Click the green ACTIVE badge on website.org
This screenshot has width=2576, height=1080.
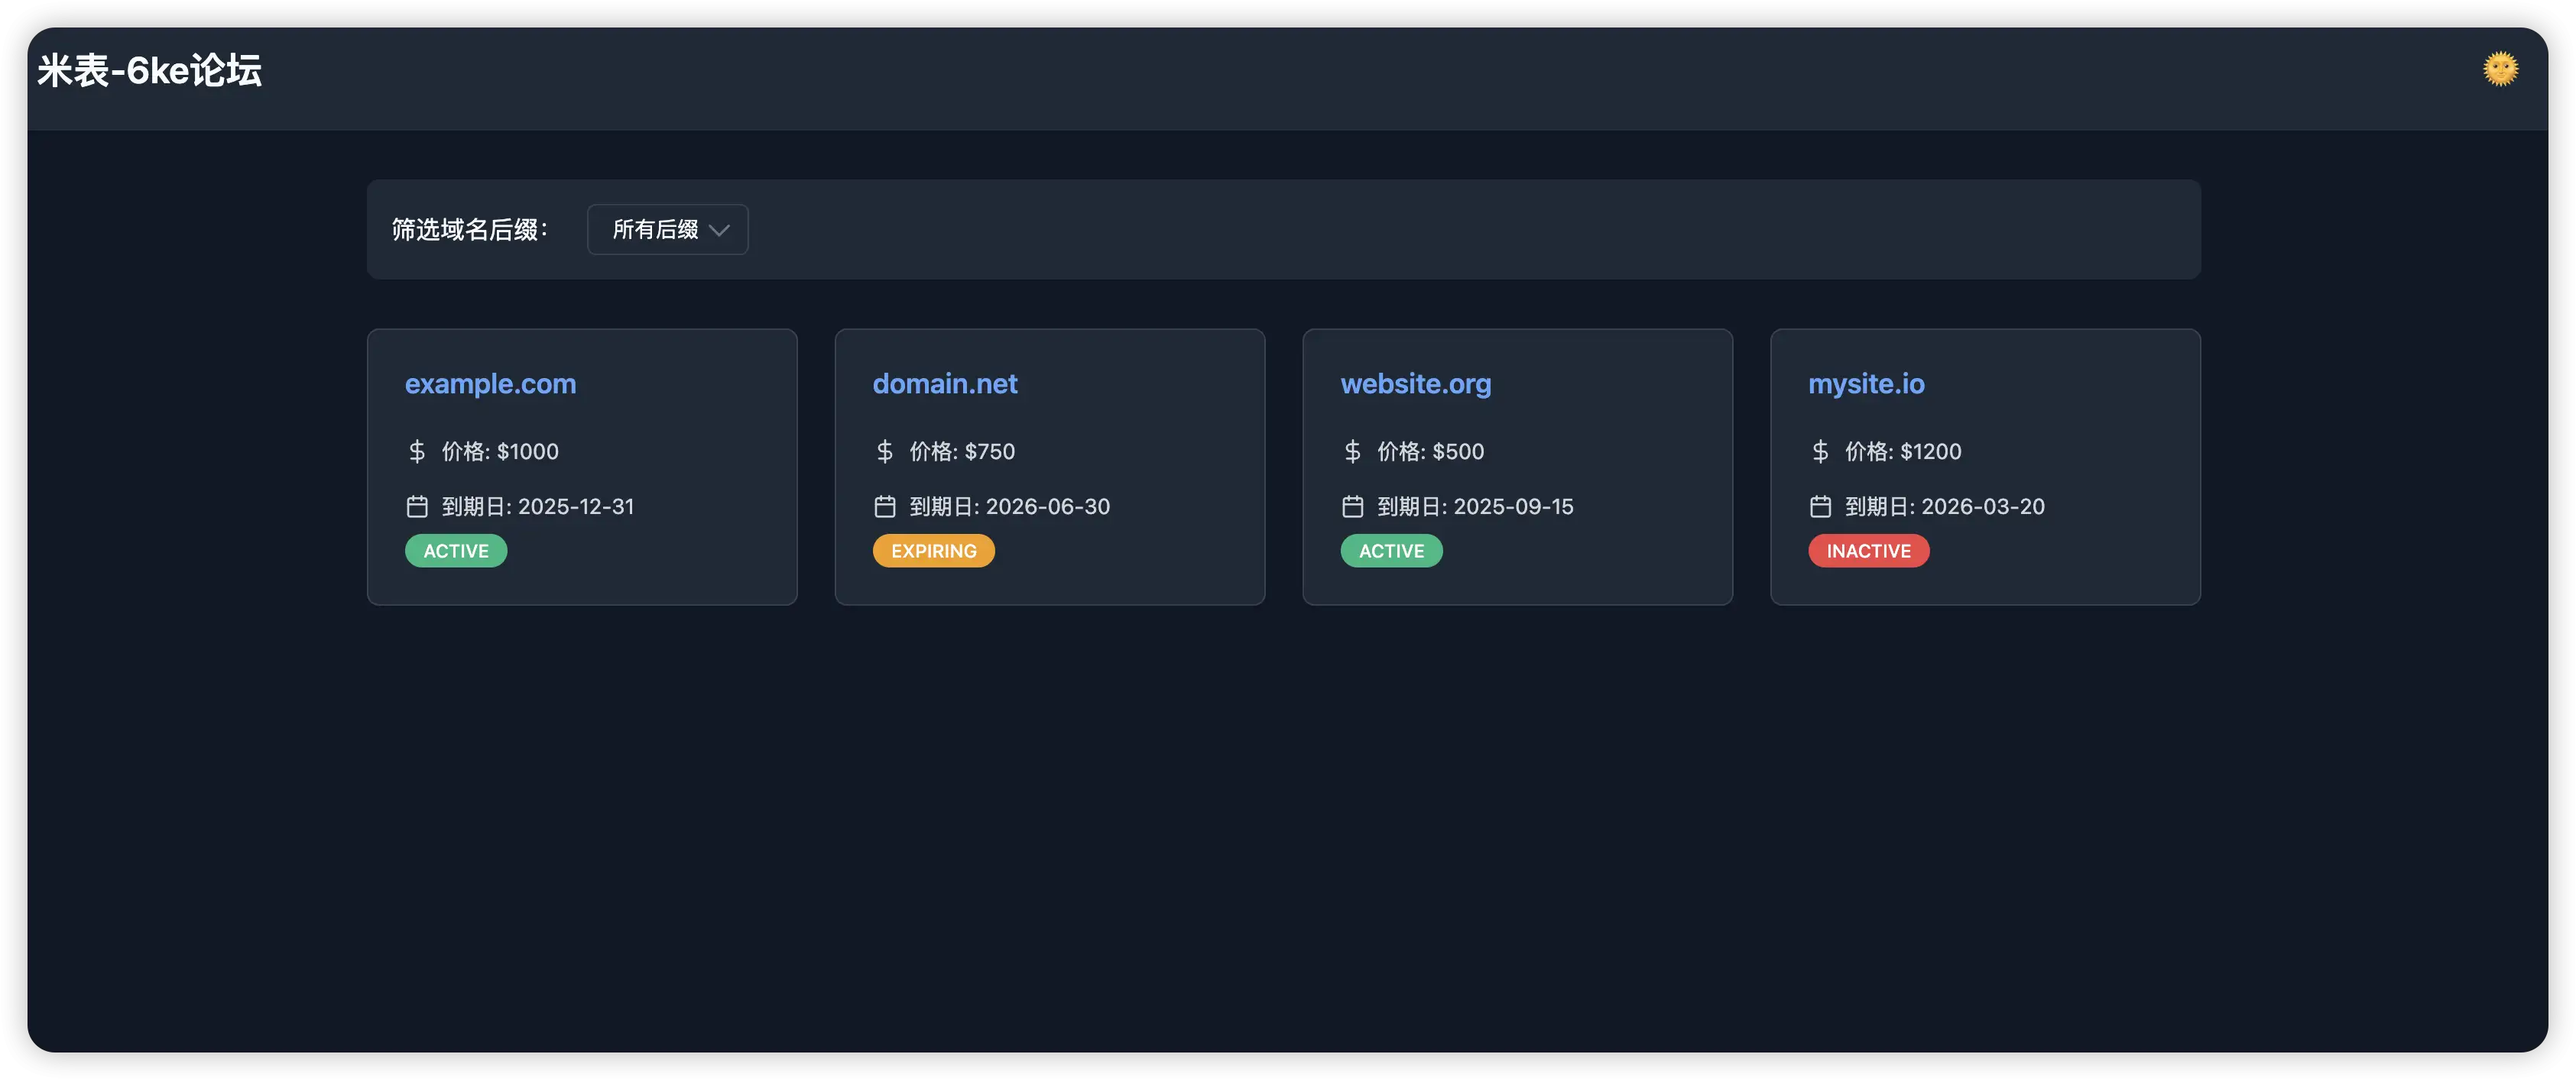[1391, 551]
